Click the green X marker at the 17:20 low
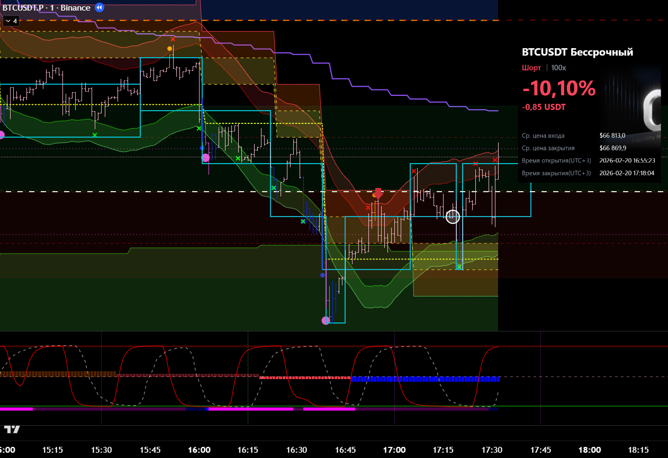The height and width of the screenshot is (458, 668). point(459,267)
